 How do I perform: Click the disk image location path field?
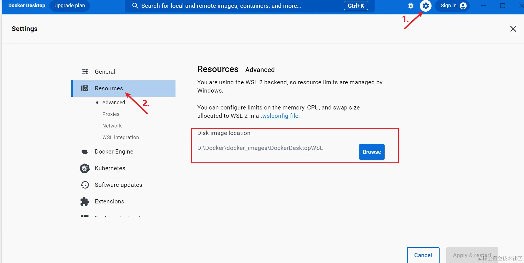[274, 148]
